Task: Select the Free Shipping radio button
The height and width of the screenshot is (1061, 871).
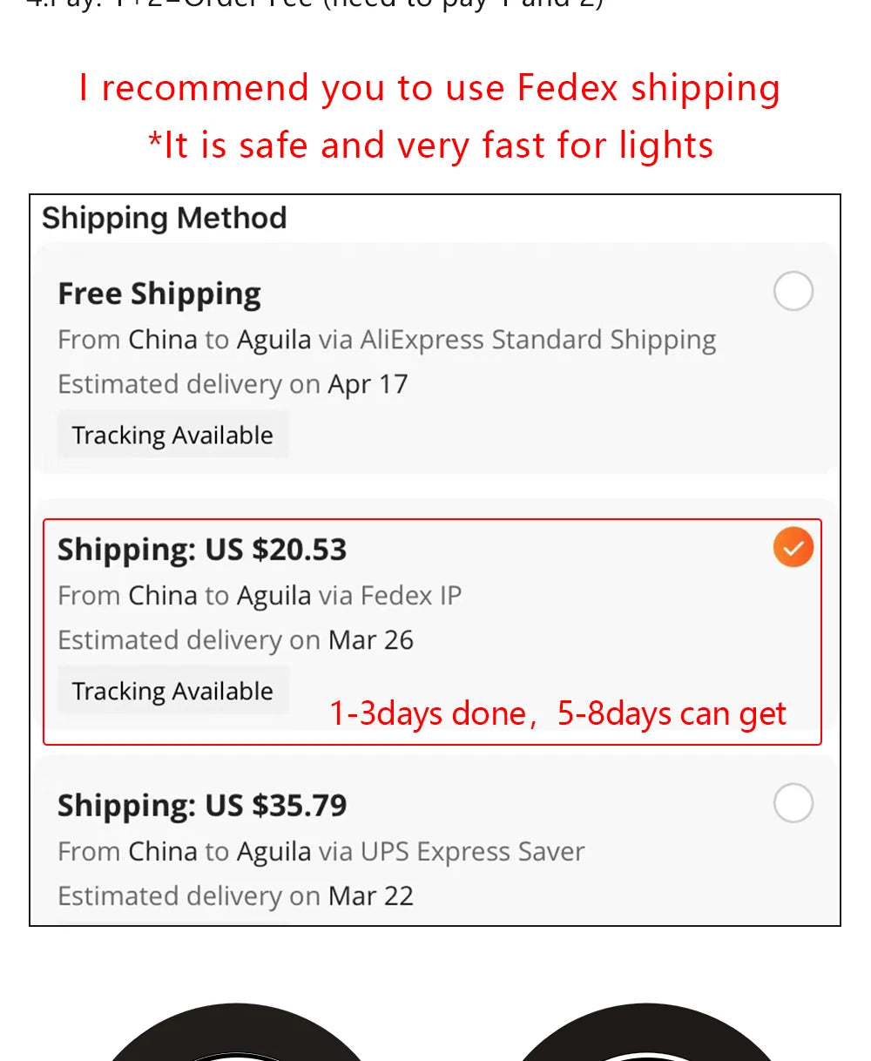Action: (793, 292)
